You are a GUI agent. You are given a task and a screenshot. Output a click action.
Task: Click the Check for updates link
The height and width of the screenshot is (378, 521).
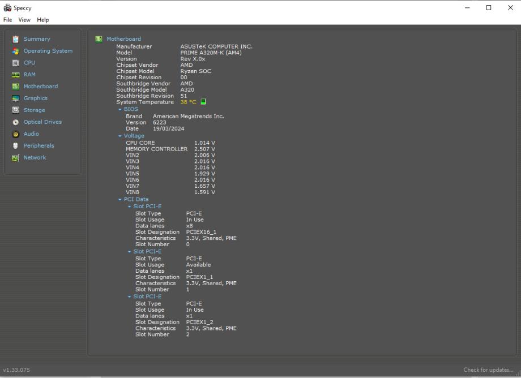(x=488, y=370)
